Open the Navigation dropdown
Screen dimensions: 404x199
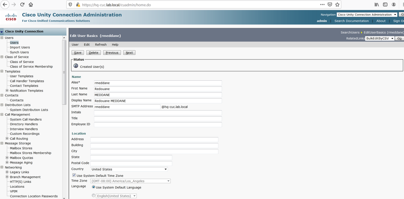click(x=367, y=15)
